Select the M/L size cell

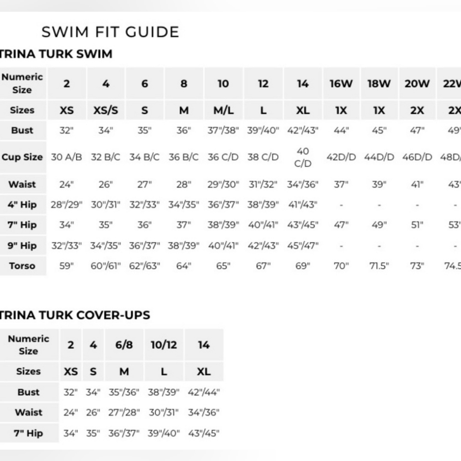[224, 110]
